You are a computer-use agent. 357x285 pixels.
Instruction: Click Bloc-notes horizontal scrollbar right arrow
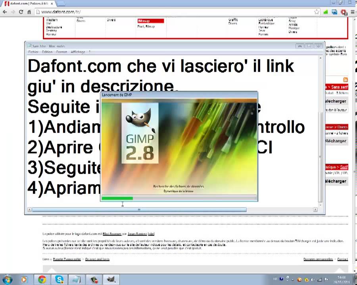(x=315, y=209)
